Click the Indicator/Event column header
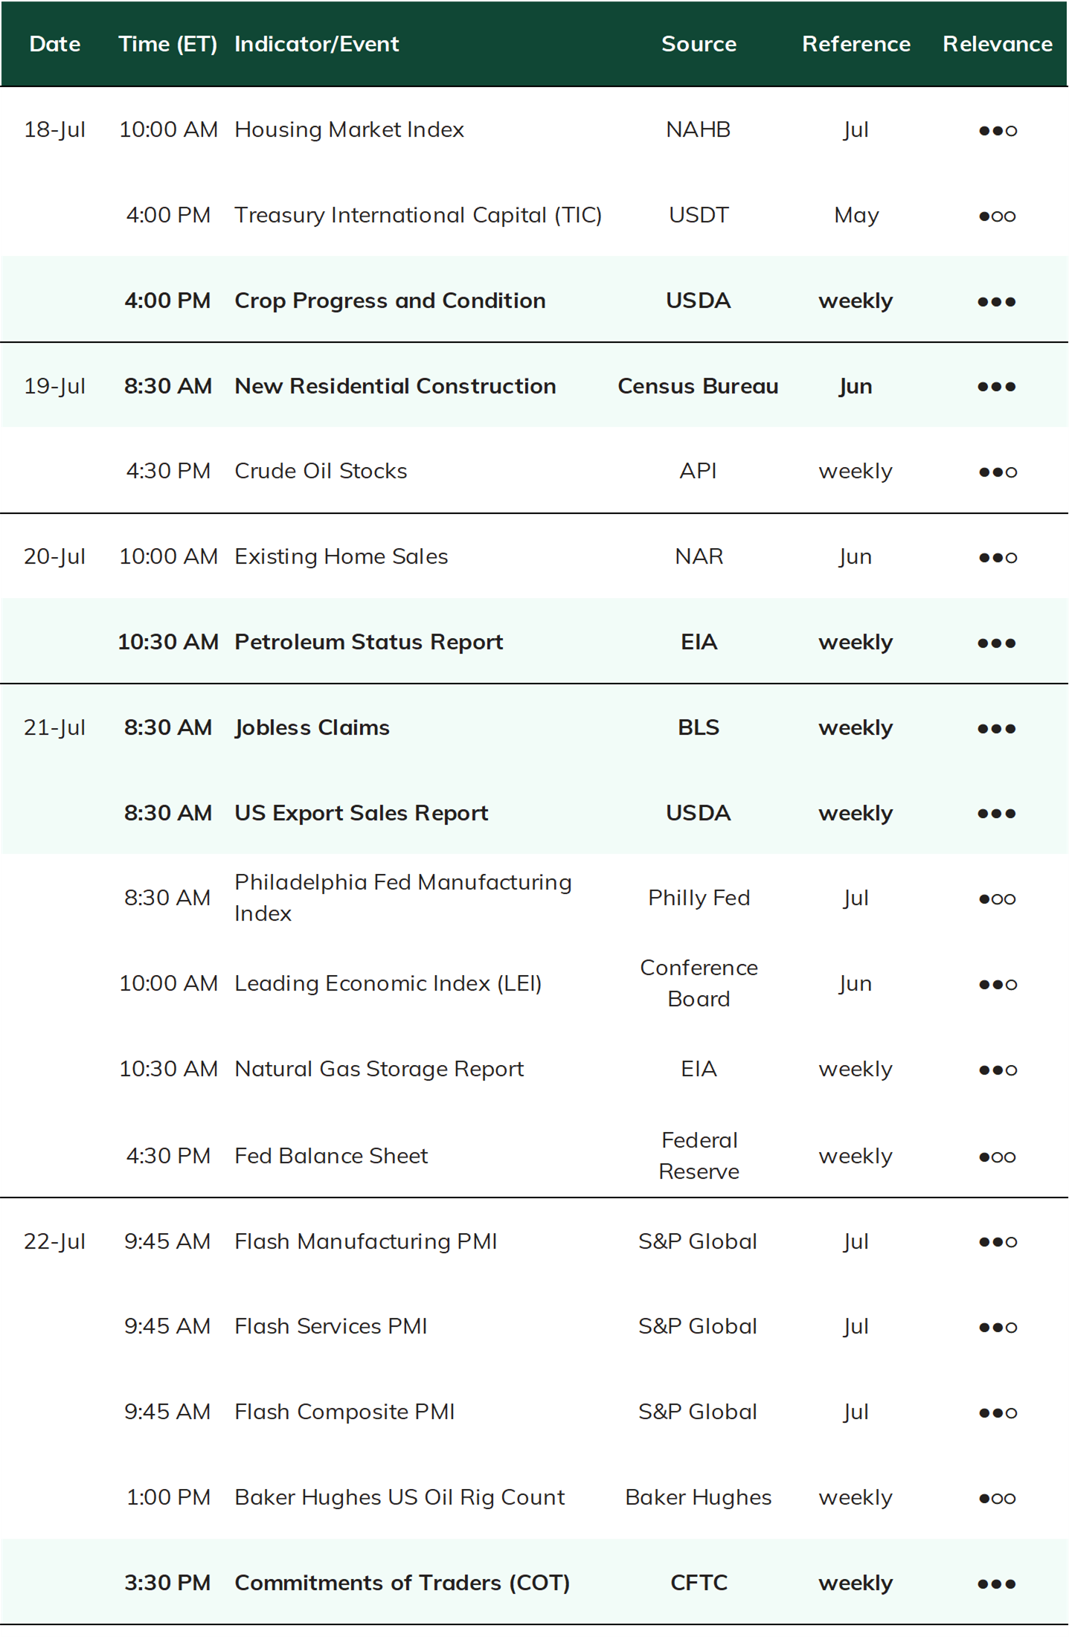Screen dimensions: 1069x1637 click(x=317, y=44)
